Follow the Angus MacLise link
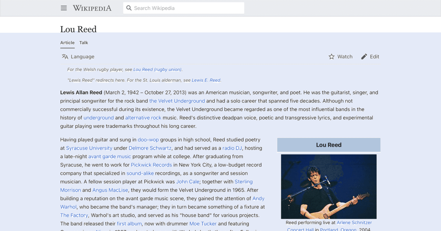Image resolution: width=441 pixels, height=231 pixels. pos(110,190)
